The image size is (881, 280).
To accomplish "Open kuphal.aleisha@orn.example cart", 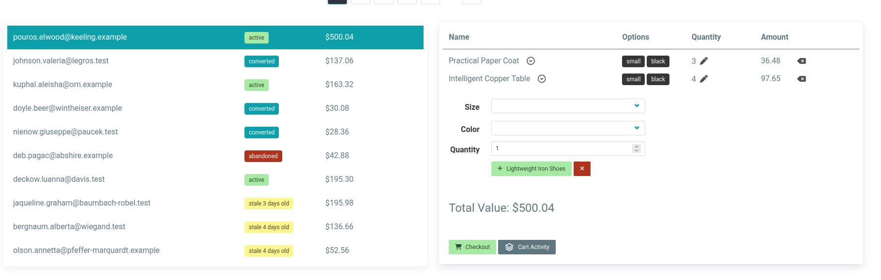I will (62, 85).
